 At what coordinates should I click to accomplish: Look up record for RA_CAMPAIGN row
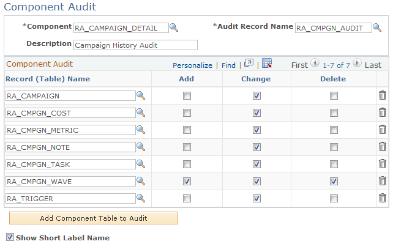(141, 95)
